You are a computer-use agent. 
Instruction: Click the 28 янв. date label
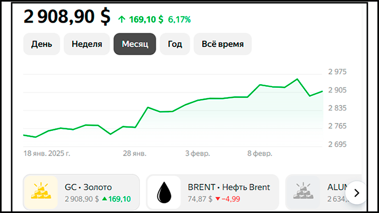point(134,154)
